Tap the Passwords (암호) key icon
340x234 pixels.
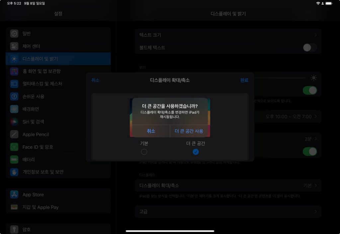click(14, 229)
